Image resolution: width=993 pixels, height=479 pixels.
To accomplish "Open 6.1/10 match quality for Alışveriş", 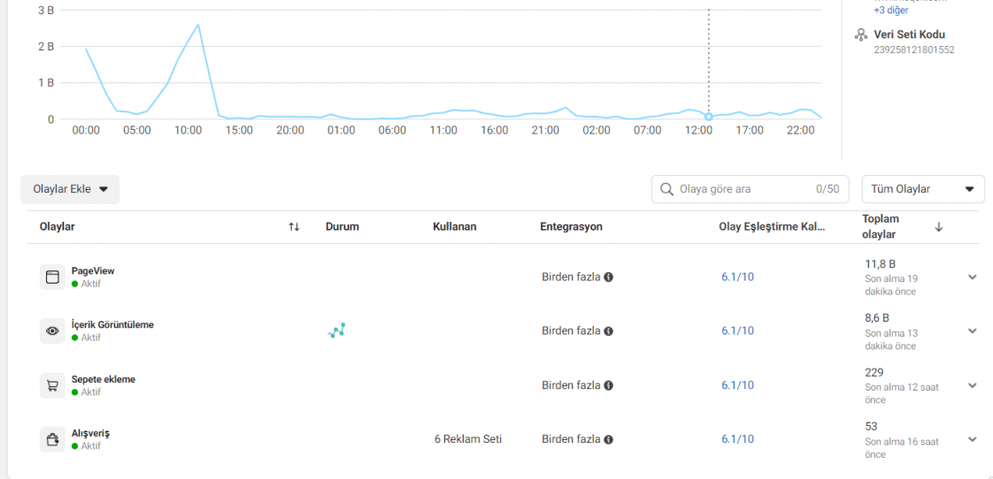I will point(738,438).
